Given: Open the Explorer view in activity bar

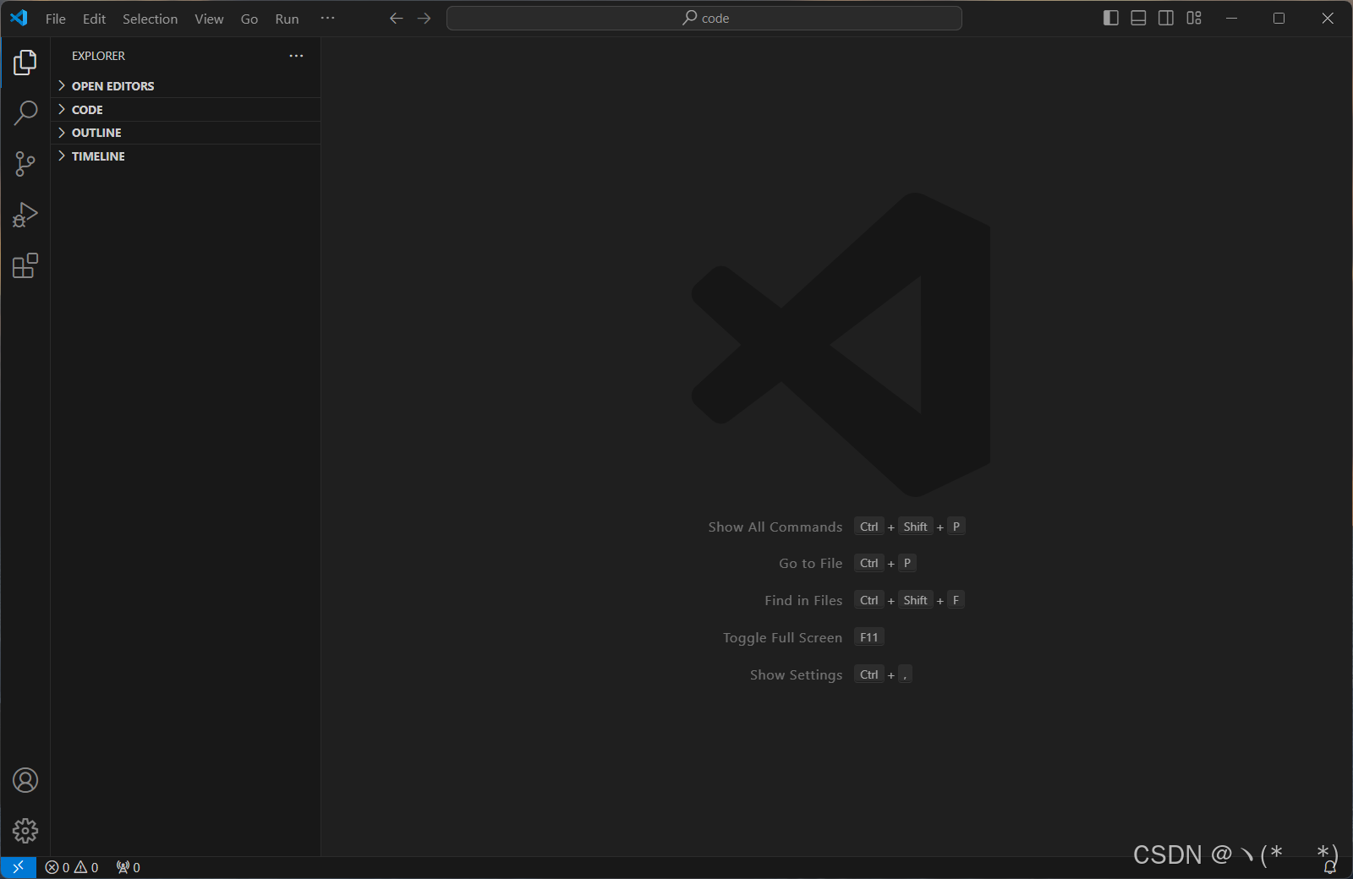Looking at the screenshot, I should tap(25, 63).
